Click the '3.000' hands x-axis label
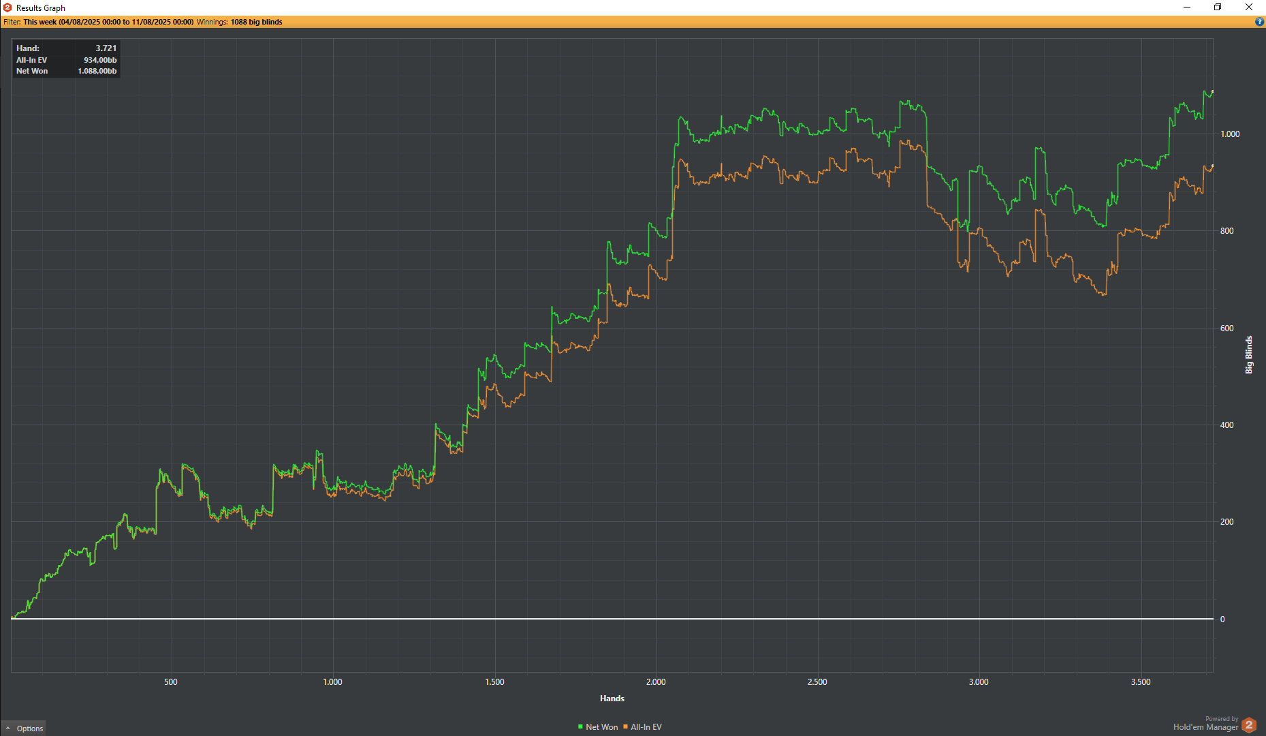1266x736 pixels. point(979,682)
